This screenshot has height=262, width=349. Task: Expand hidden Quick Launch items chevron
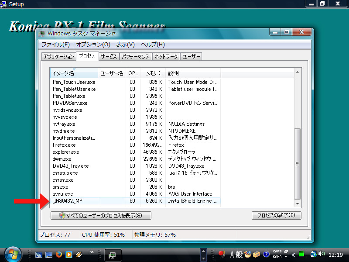click(92, 252)
